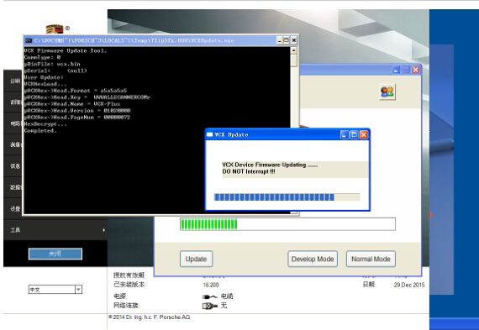Click the network connection icon next to 无
This screenshot has height=330, width=479.
pos(209,306)
